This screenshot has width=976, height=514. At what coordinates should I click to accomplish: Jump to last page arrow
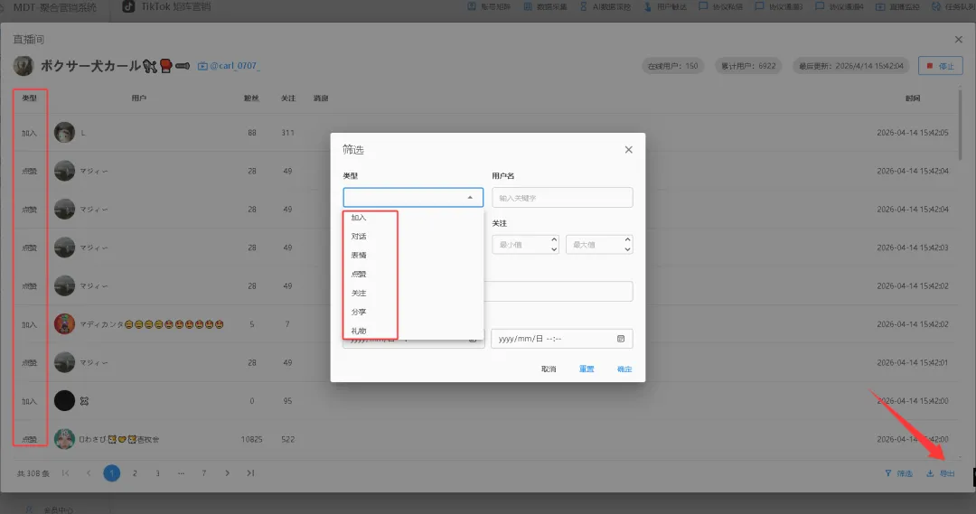pyautogui.click(x=250, y=473)
